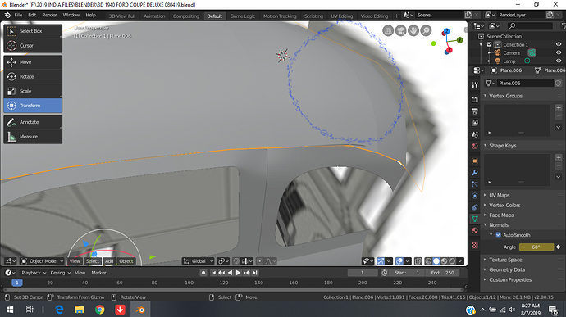Open the Output properties tab
The width and height of the screenshot is (566, 317).
(475, 111)
